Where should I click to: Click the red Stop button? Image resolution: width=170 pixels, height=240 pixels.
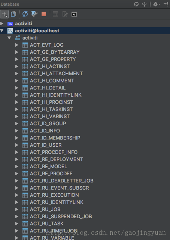pos(44,14)
